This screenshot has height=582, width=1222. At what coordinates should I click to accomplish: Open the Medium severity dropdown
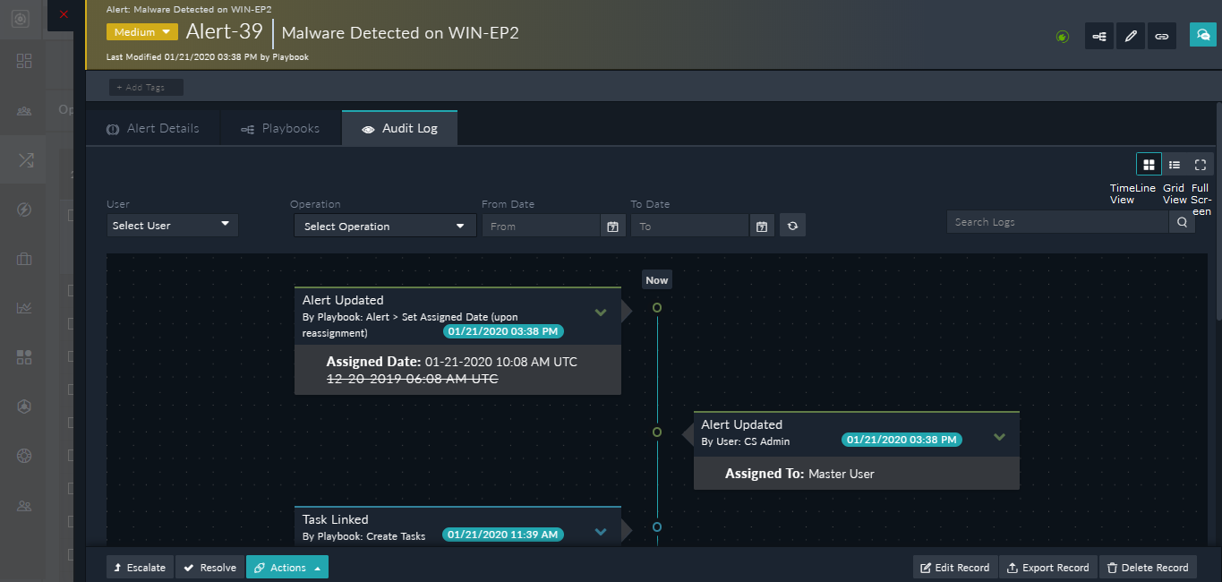[141, 30]
